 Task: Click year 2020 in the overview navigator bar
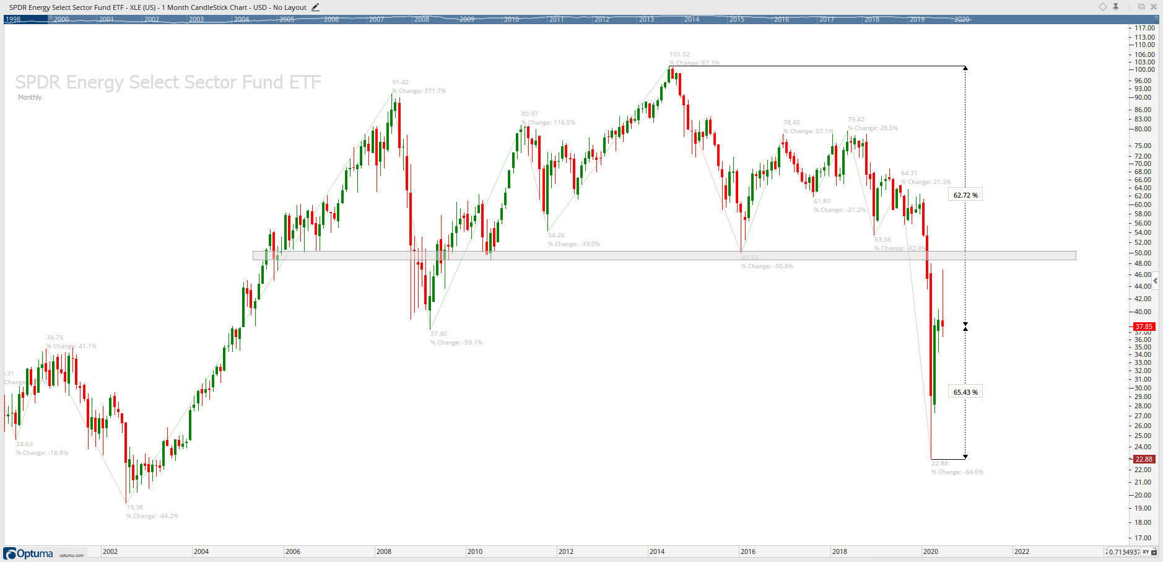(962, 19)
